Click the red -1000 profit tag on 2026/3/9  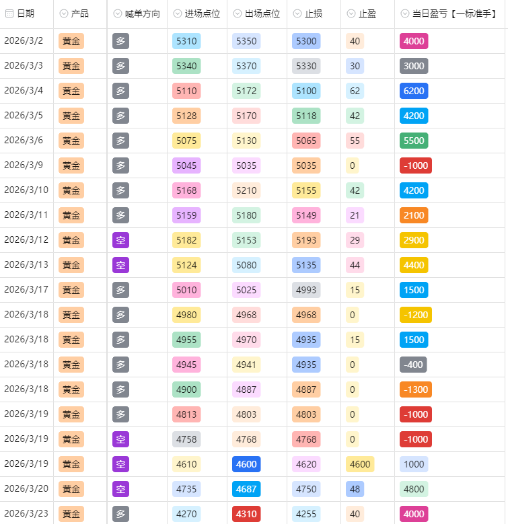click(415, 165)
